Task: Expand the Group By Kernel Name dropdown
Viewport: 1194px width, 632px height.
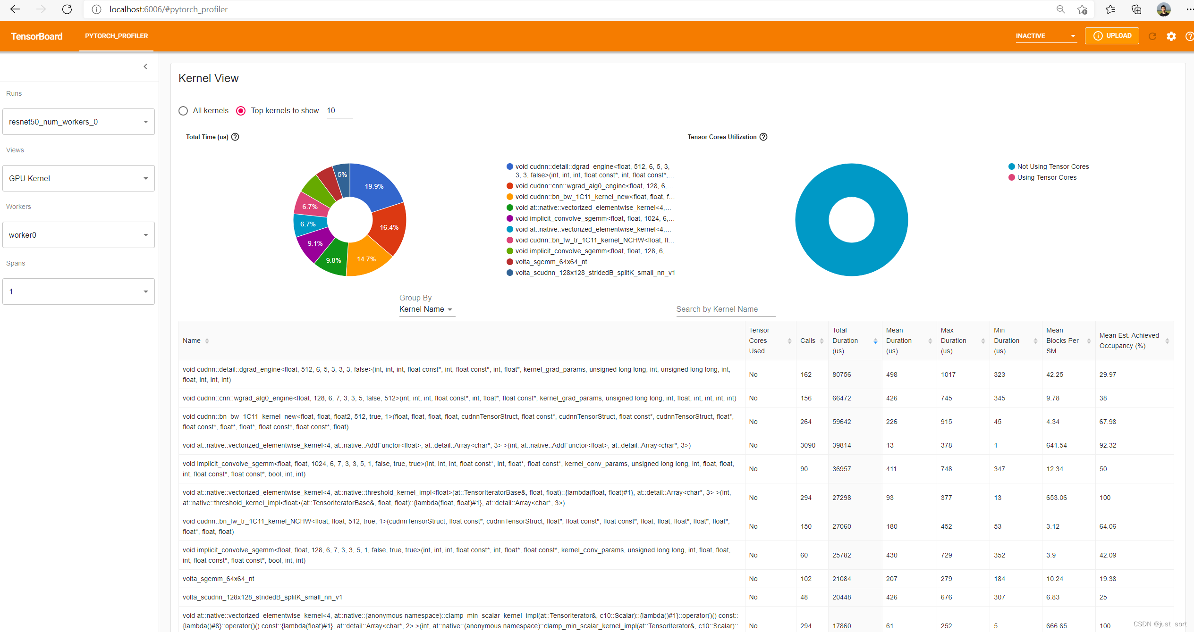Action: [426, 309]
